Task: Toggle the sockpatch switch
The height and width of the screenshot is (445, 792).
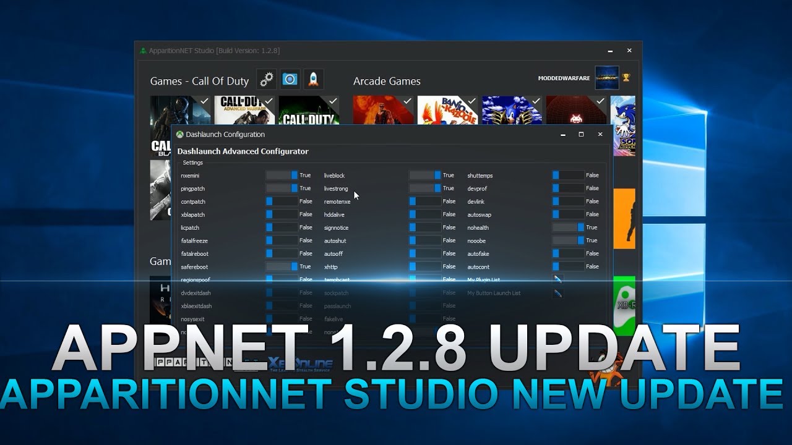Action: [x=425, y=293]
